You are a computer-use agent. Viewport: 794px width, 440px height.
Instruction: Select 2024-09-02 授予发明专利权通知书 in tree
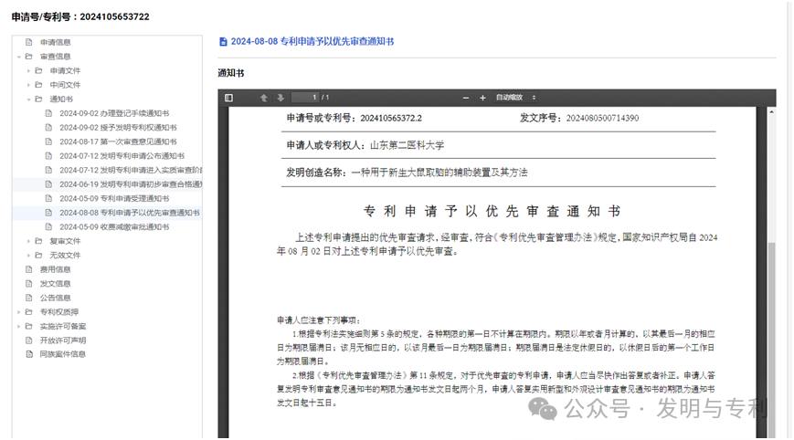pos(118,128)
